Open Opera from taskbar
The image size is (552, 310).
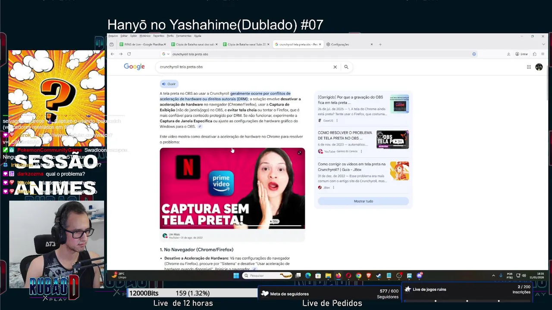click(348, 276)
